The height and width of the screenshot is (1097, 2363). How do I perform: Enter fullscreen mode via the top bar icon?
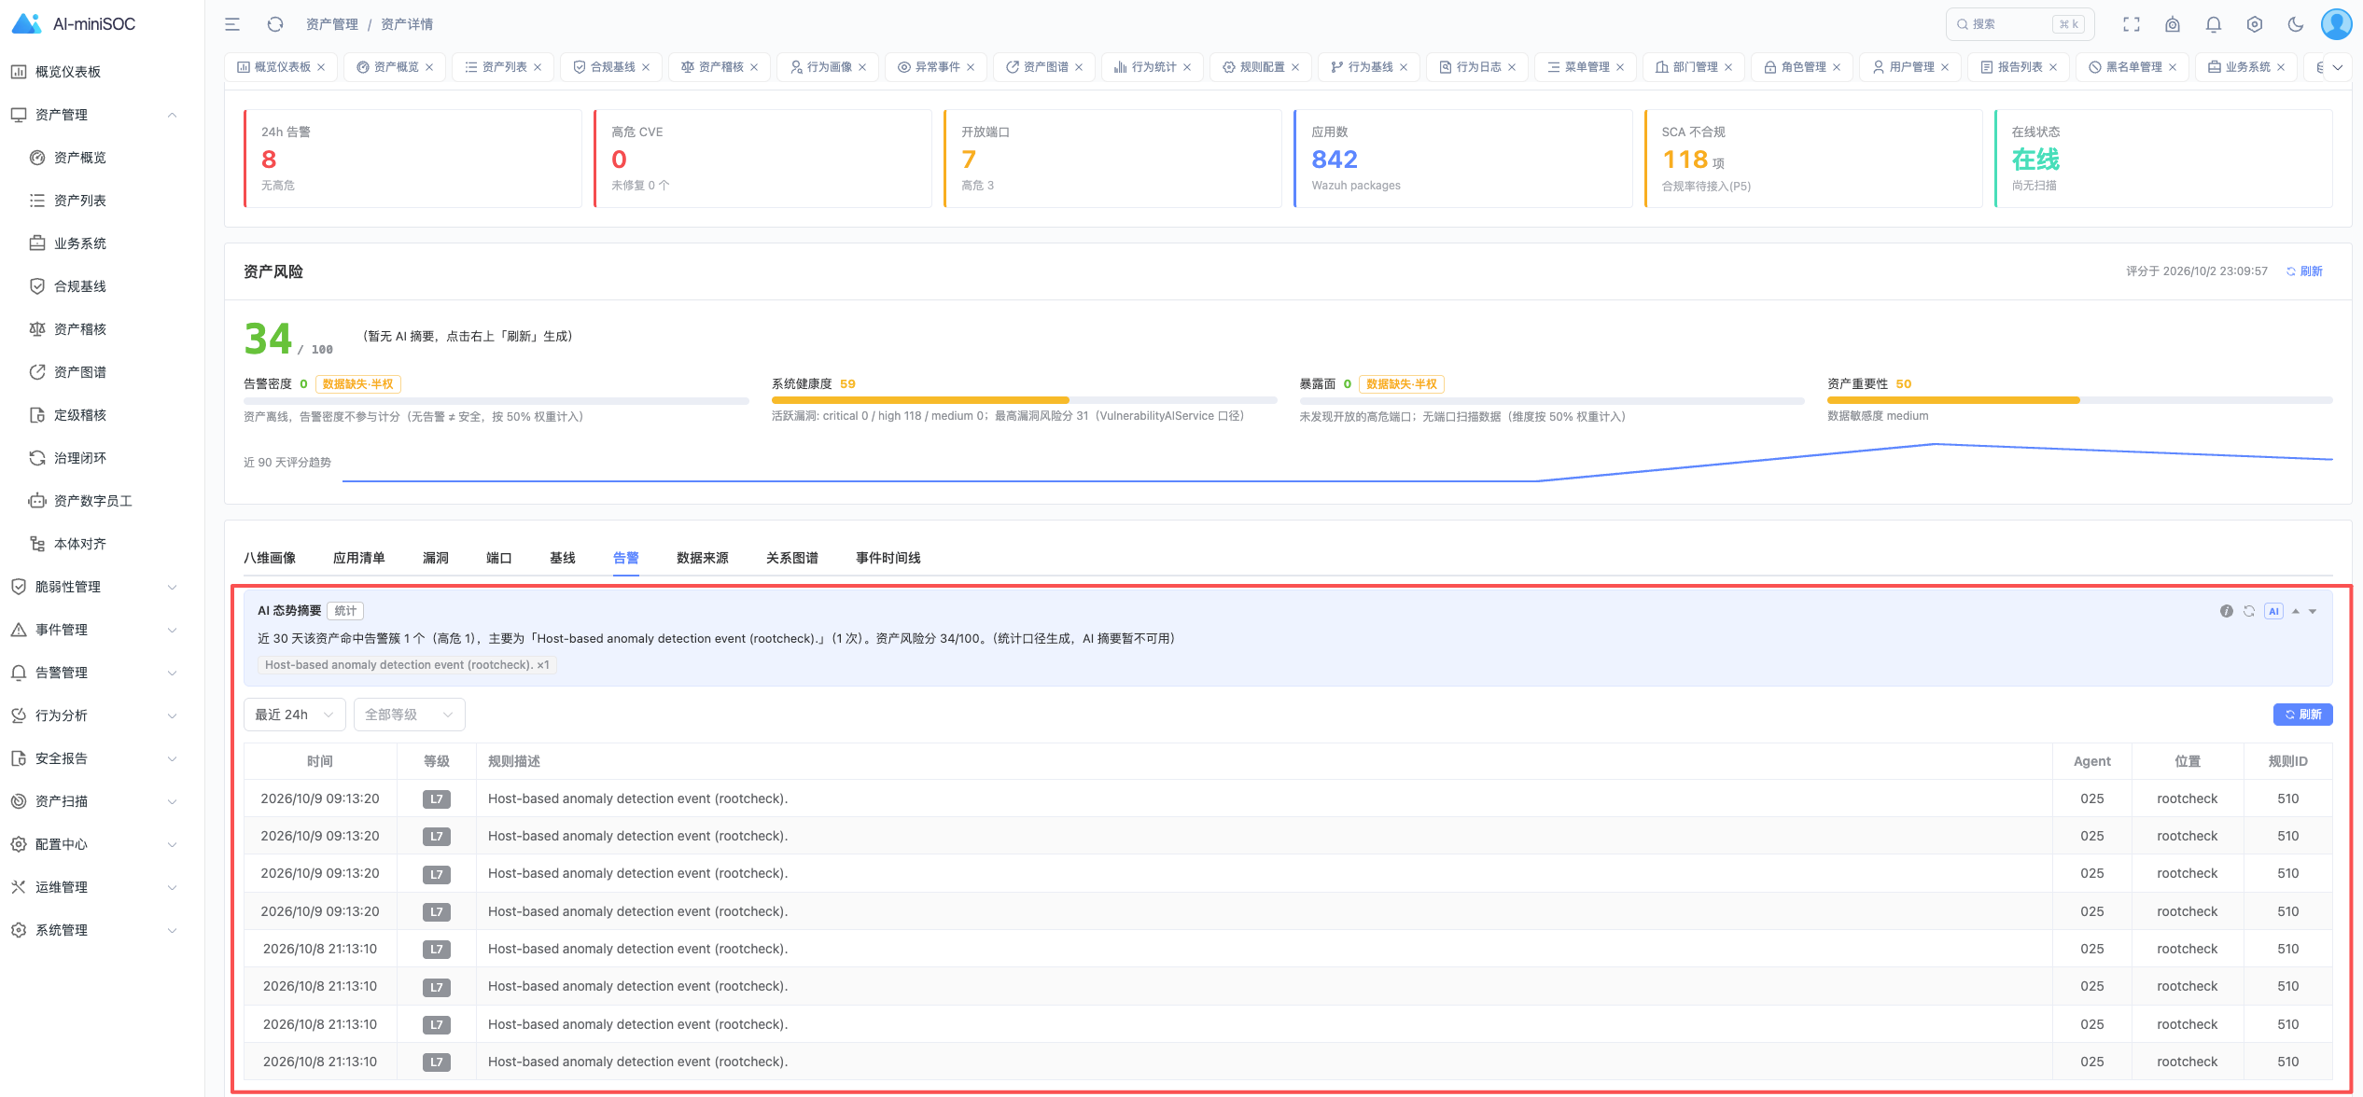point(2132,24)
